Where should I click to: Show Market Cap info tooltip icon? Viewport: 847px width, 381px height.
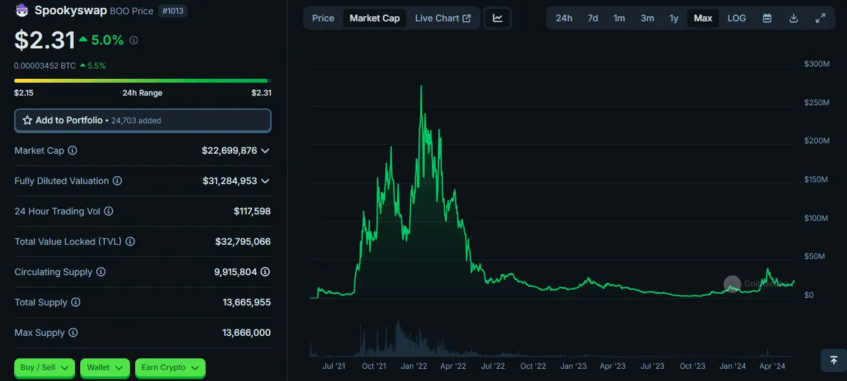[72, 150]
